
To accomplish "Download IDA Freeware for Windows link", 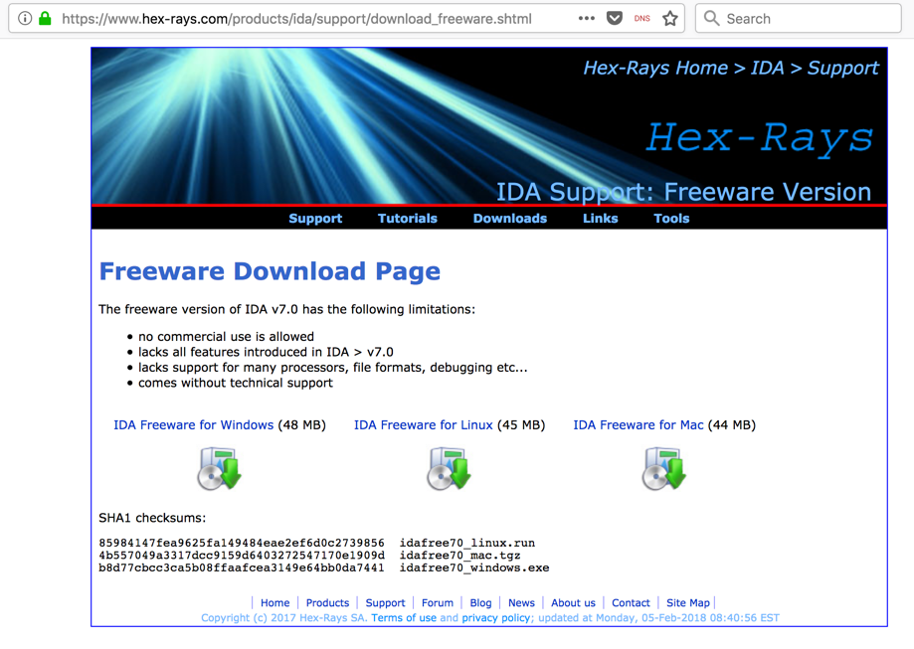I will coord(194,425).
